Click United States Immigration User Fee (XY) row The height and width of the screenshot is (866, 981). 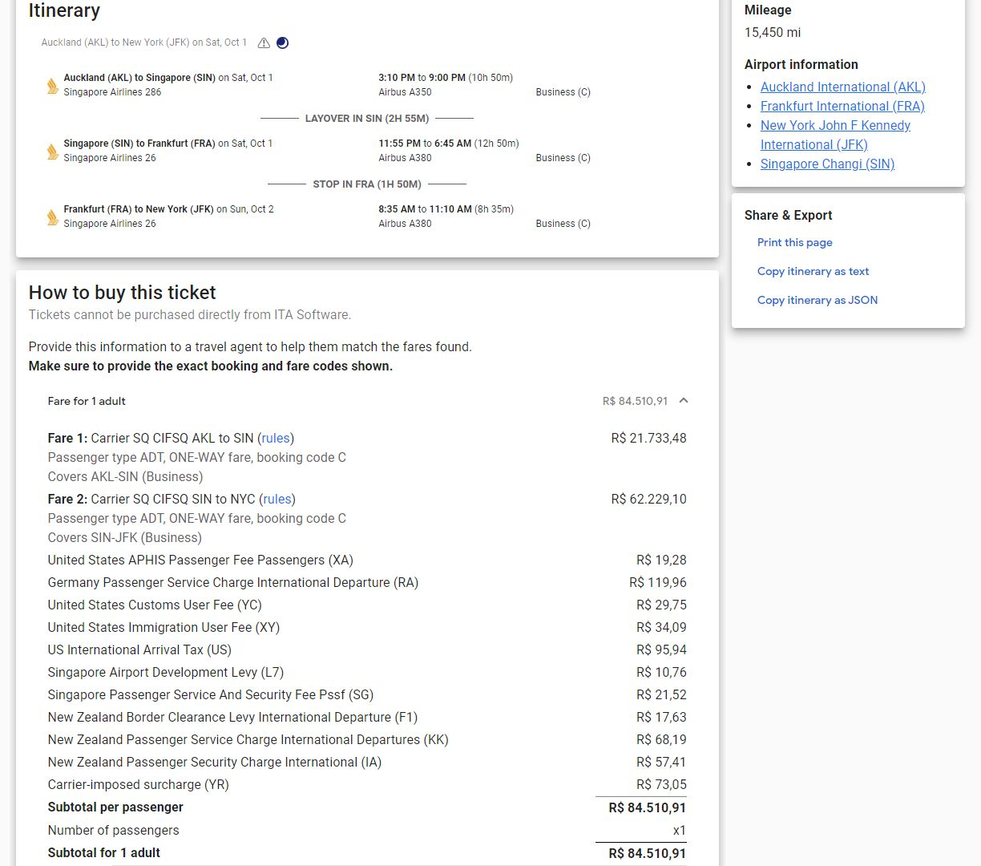click(x=367, y=627)
